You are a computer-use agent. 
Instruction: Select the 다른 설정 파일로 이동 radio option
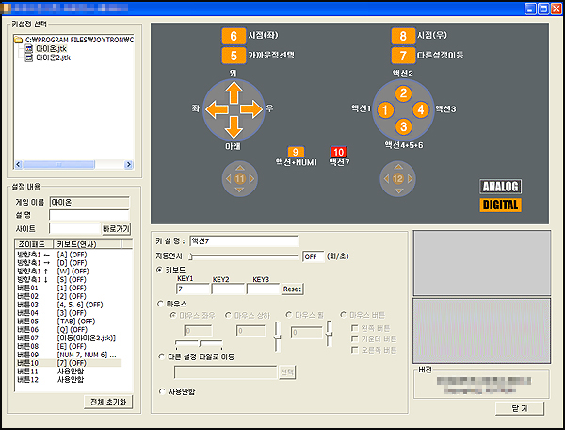tap(159, 359)
